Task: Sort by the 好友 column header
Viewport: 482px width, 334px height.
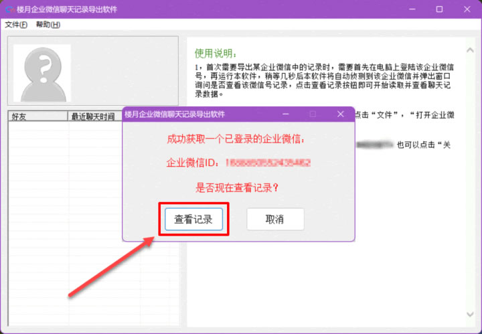Action: pos(37,116)
